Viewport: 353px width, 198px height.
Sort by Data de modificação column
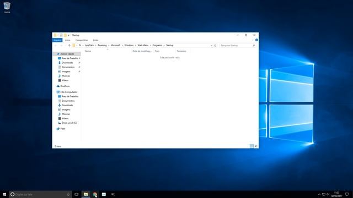[x=142, y=51]
